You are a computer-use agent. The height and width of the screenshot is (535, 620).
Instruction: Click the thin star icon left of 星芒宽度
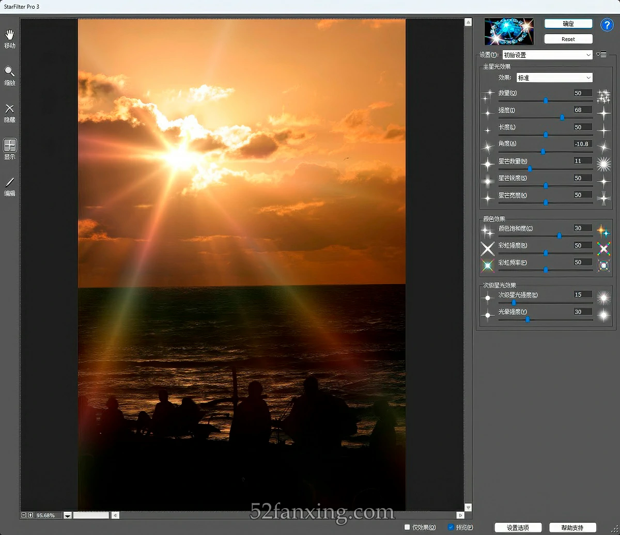[x=488, y=199]
